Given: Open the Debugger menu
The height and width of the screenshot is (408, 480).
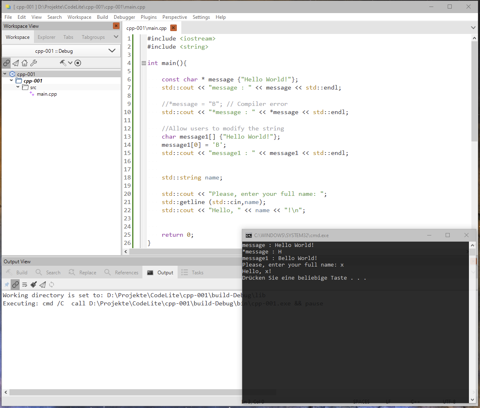Looking at the screenshot, I should pos(124,17).
